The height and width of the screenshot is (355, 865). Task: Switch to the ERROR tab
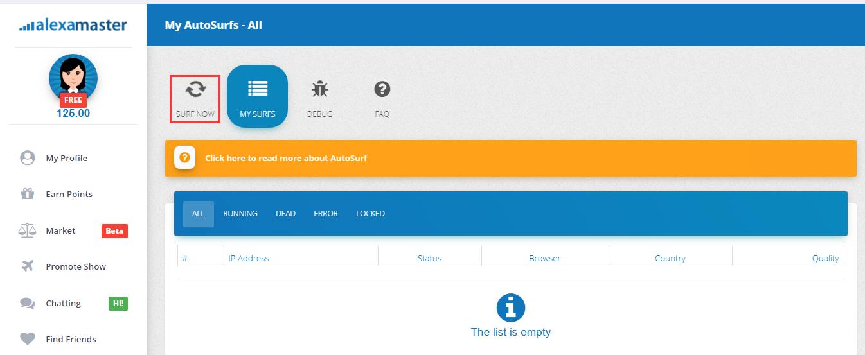tap(326, 214)
